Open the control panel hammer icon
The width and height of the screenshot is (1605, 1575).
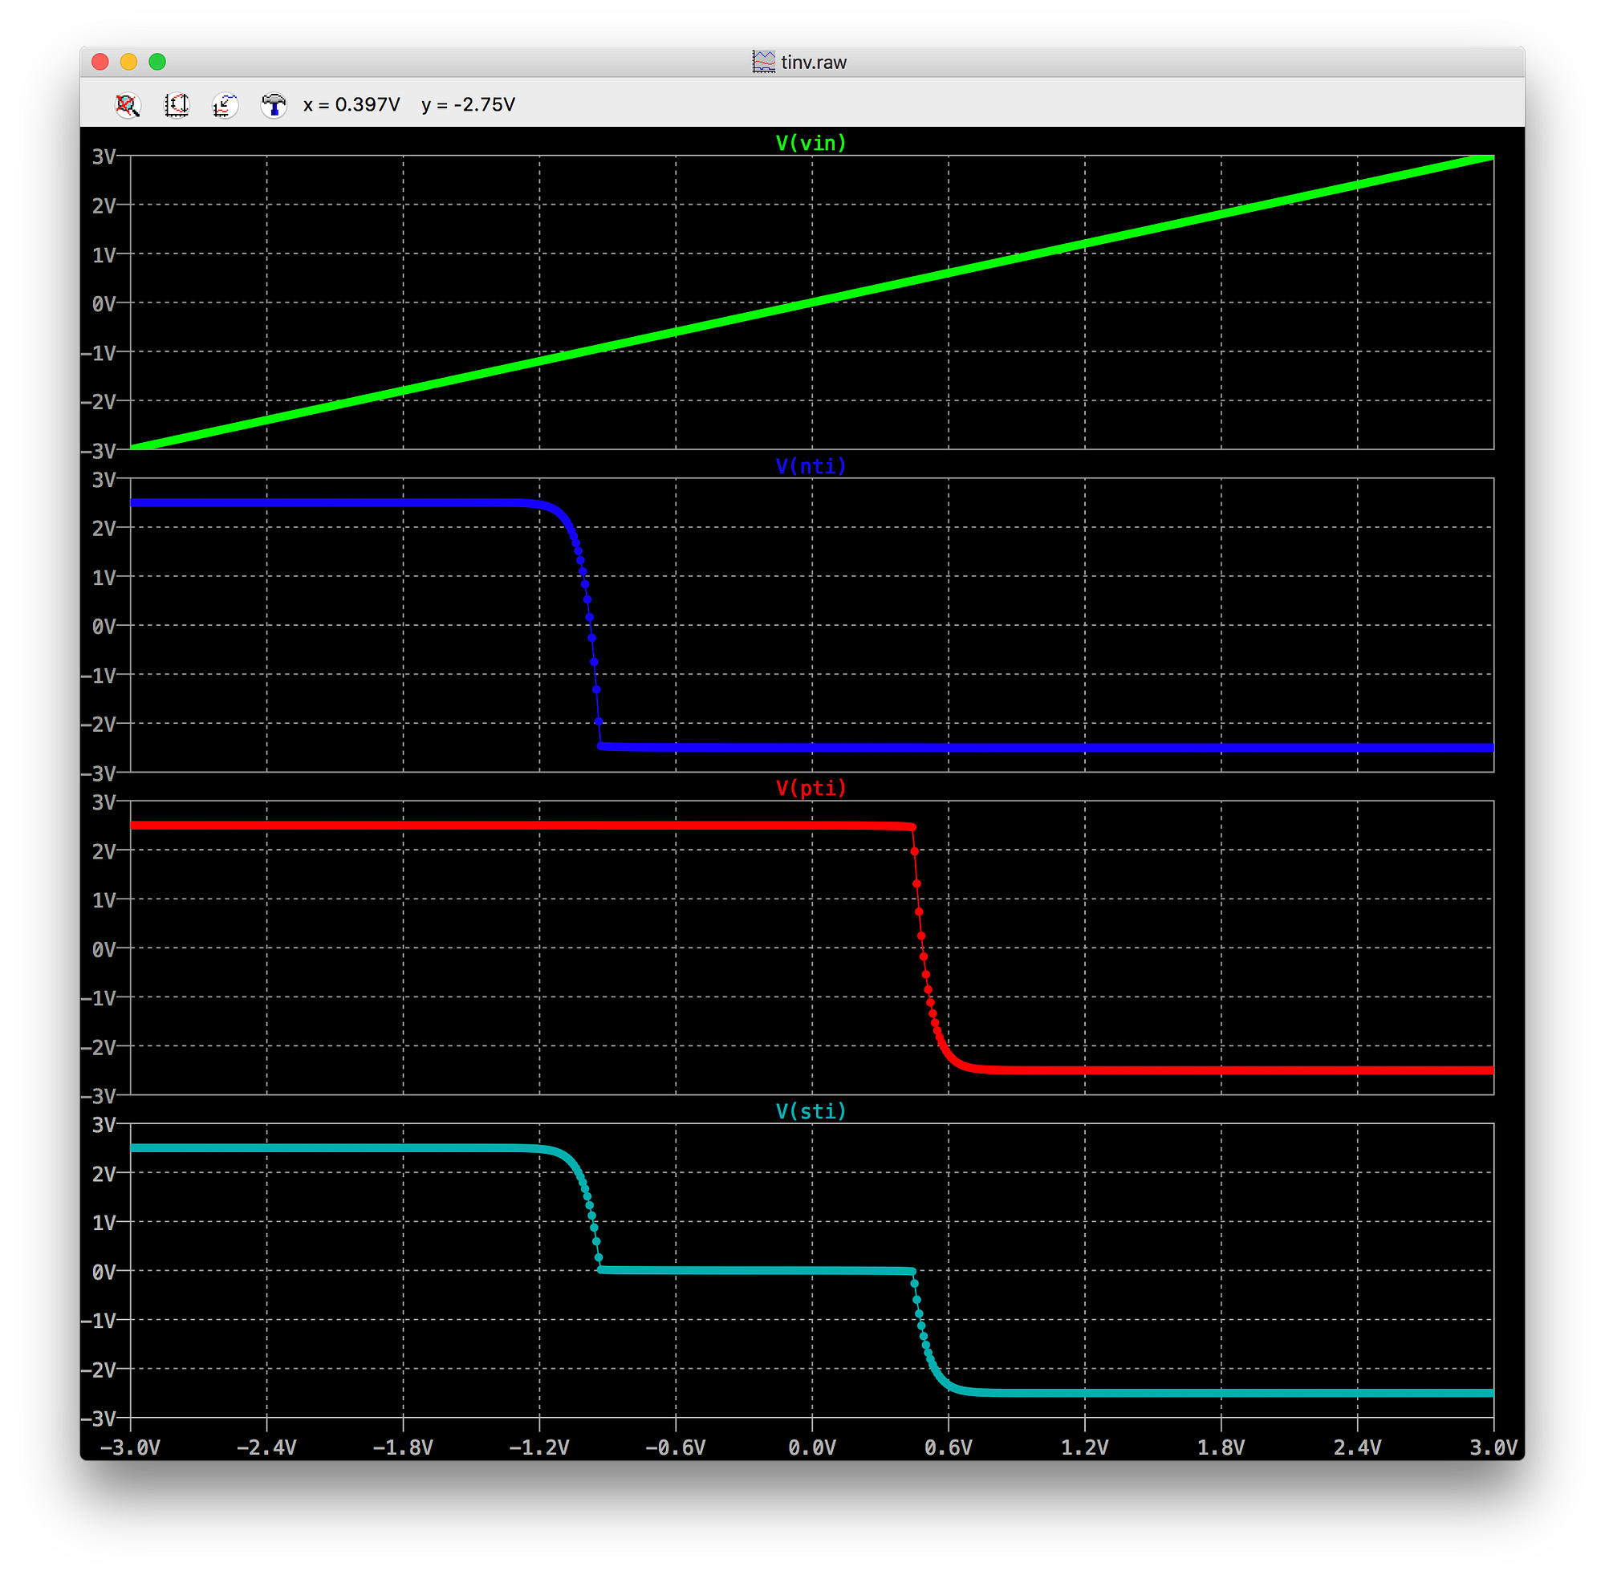click(274, 105)
